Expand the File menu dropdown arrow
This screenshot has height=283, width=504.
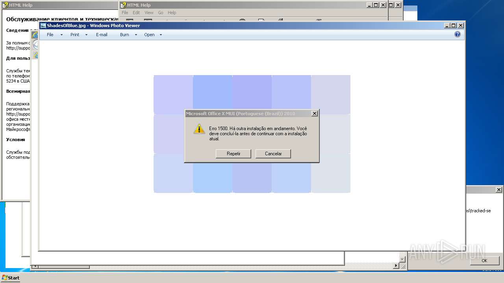pyautogui.click(x=61, y=35)
